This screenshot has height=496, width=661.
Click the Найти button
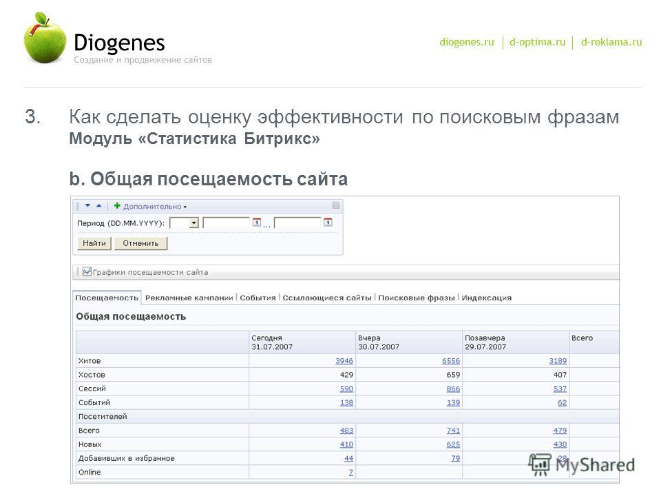(94, 243)
